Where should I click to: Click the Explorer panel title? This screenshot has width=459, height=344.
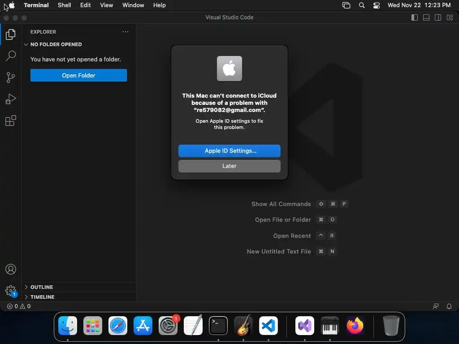pos(43,32)
